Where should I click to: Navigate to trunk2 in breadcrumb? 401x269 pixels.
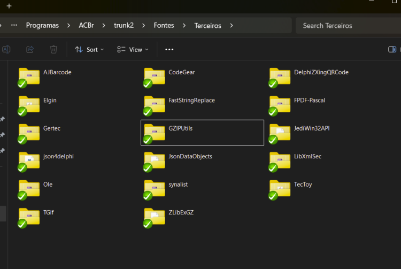click(124, 26)
